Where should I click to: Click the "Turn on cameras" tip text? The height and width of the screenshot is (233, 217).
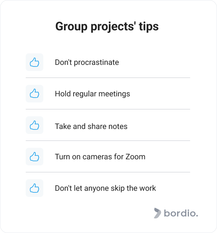point(83,157)
